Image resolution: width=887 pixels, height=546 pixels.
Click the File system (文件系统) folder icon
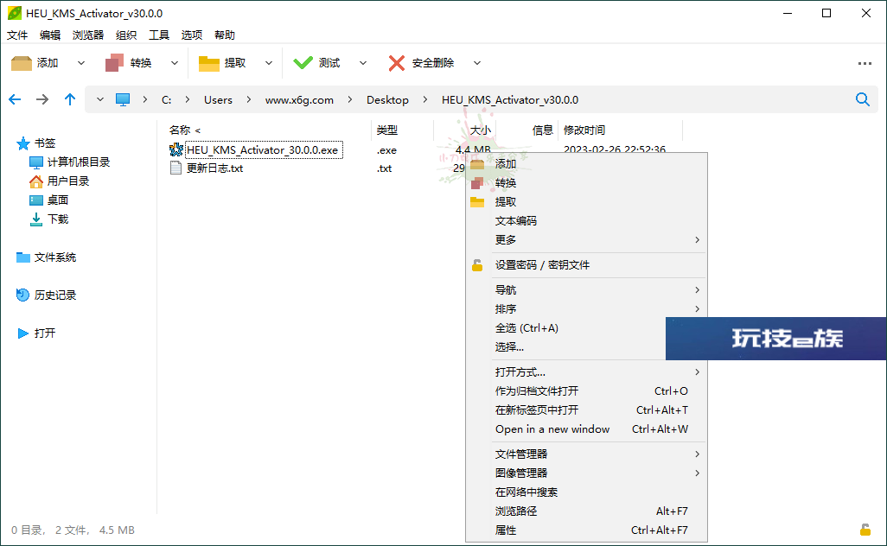[23, 257]
